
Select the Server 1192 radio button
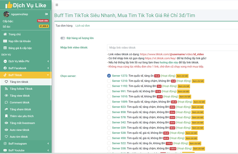tap(109, 86)
